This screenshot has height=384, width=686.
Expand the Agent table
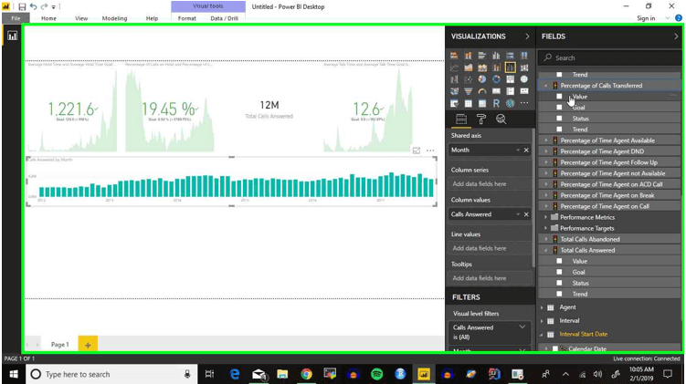[x=542, y=307]
